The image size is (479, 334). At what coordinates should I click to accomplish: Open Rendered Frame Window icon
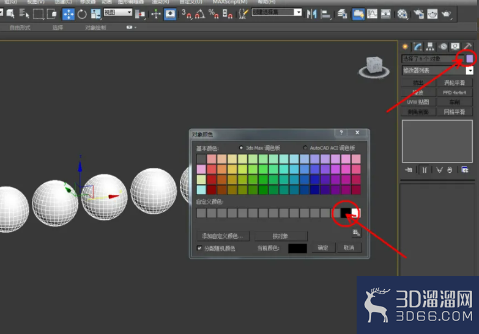tap(433, 14)
